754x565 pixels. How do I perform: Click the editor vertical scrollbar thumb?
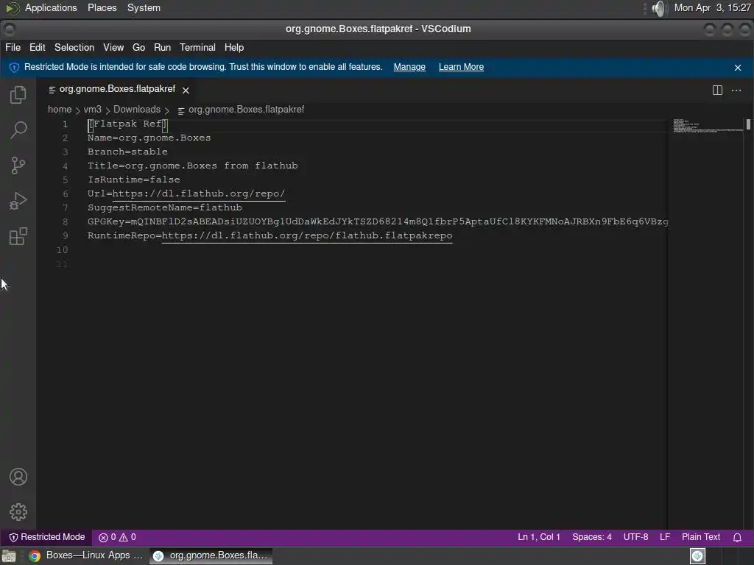click(748, 124)
